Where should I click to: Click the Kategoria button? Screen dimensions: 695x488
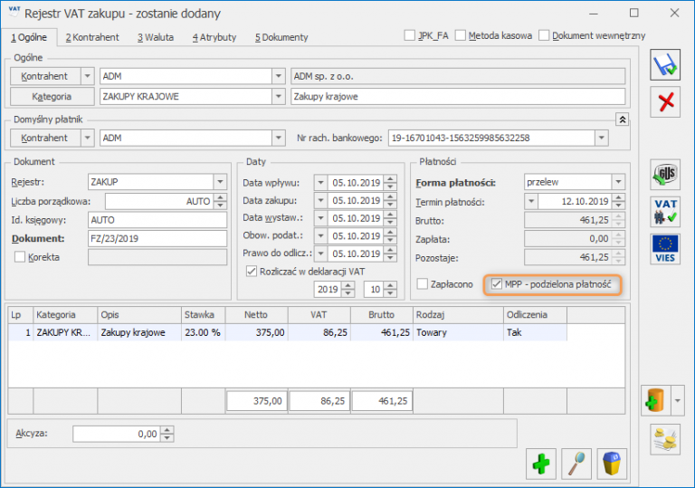tap(52, 97)
